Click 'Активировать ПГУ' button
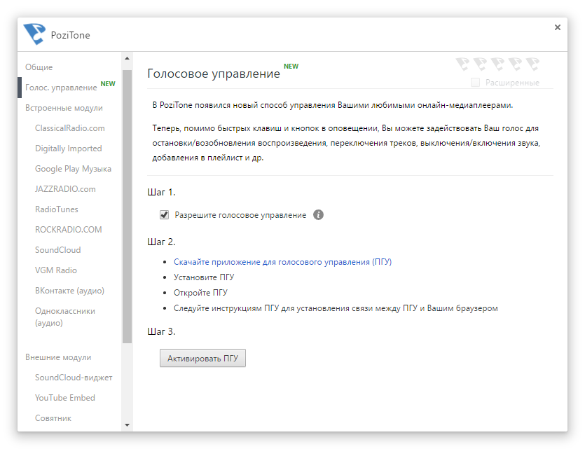 pyautogui.click(x=202, y=358)
